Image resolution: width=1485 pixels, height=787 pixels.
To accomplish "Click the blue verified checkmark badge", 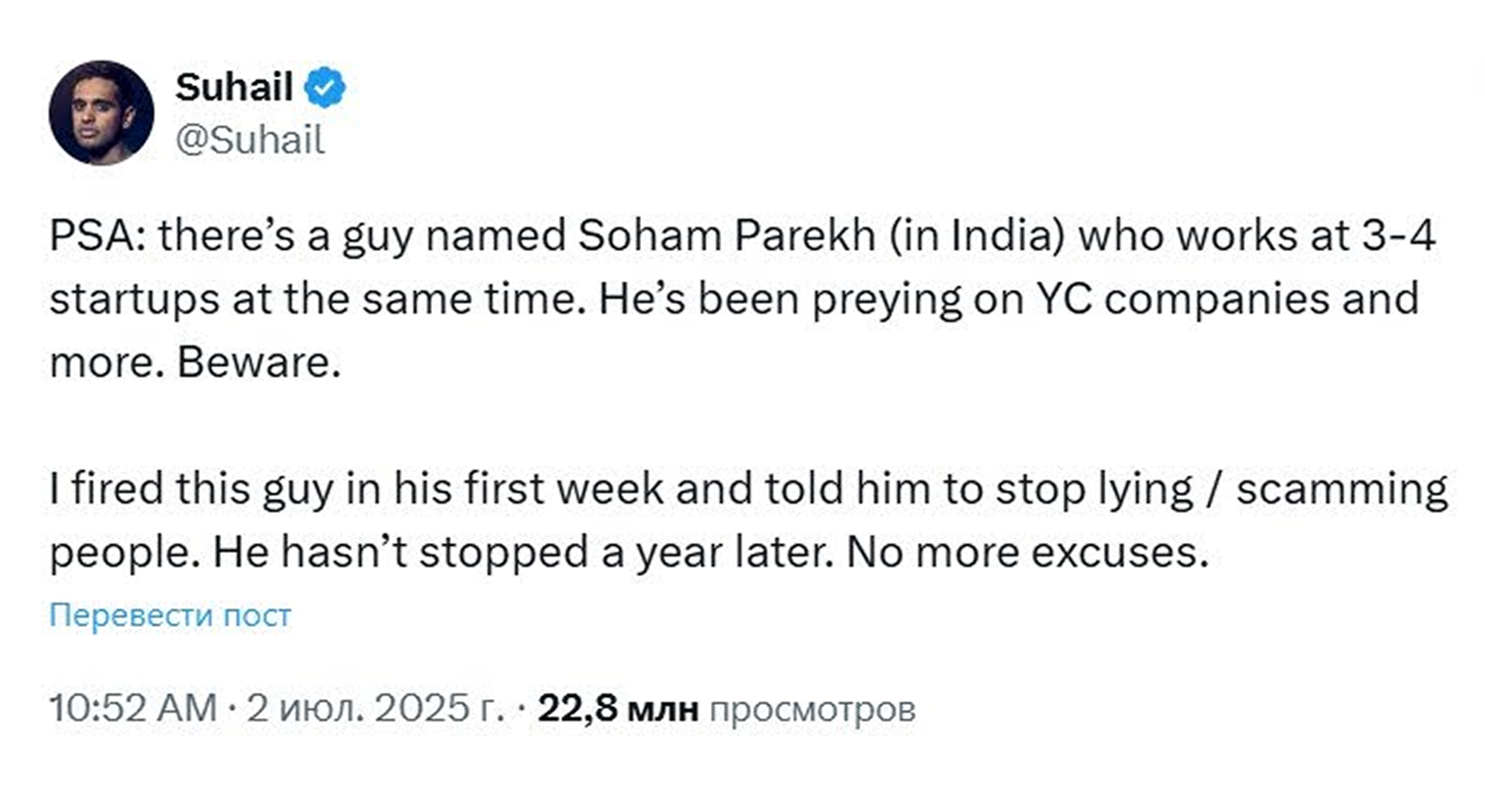I will coord(324,87).
